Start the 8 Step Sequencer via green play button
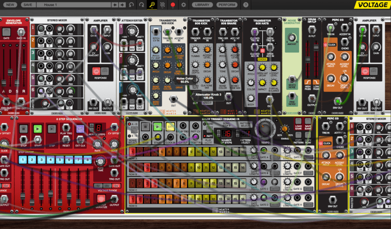391x229 pixels. click(37, 129)
